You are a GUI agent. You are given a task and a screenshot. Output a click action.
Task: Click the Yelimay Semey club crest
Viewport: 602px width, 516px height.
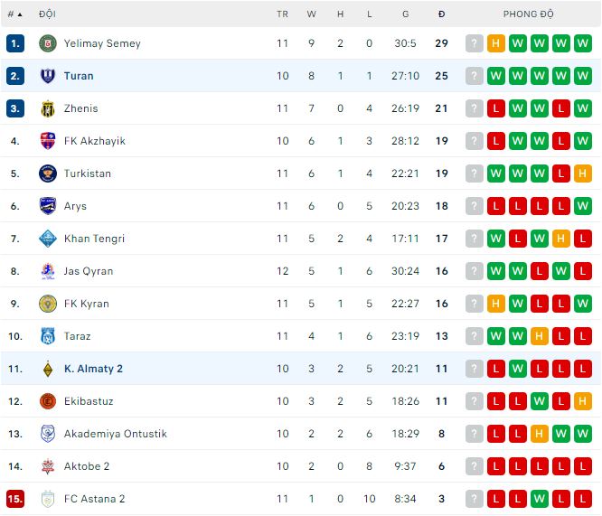(x=48, y=43)
